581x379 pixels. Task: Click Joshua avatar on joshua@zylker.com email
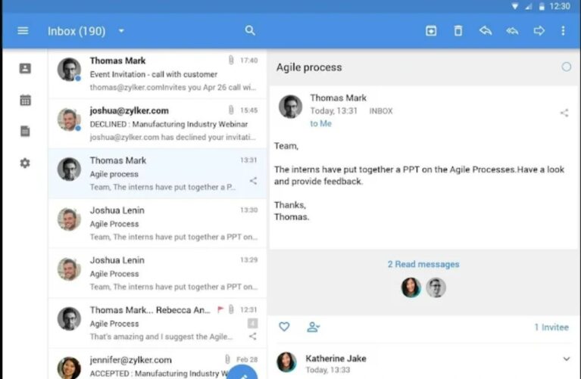click(69, 120)
